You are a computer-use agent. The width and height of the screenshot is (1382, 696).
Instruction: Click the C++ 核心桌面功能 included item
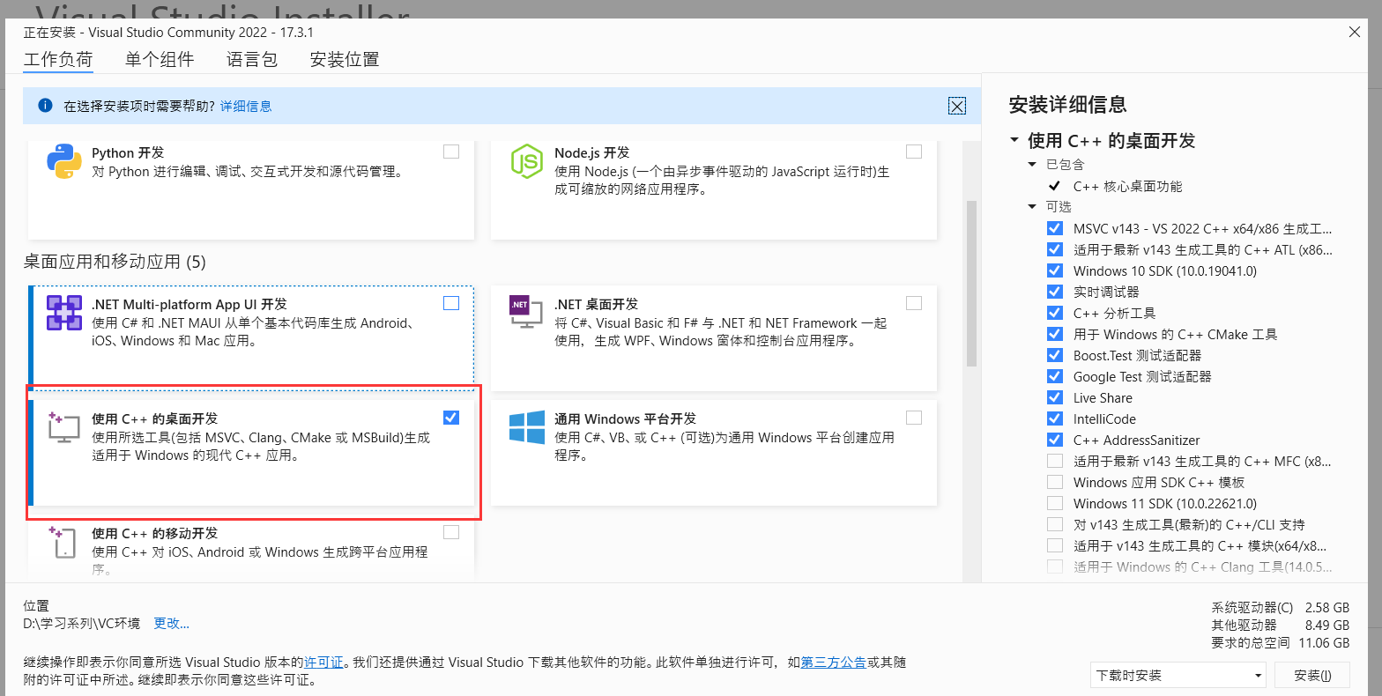(1127, 187)
